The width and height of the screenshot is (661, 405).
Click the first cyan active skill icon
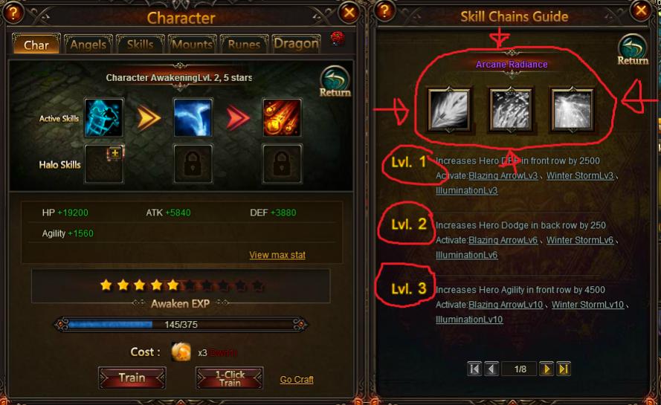[x=104, y=118]
